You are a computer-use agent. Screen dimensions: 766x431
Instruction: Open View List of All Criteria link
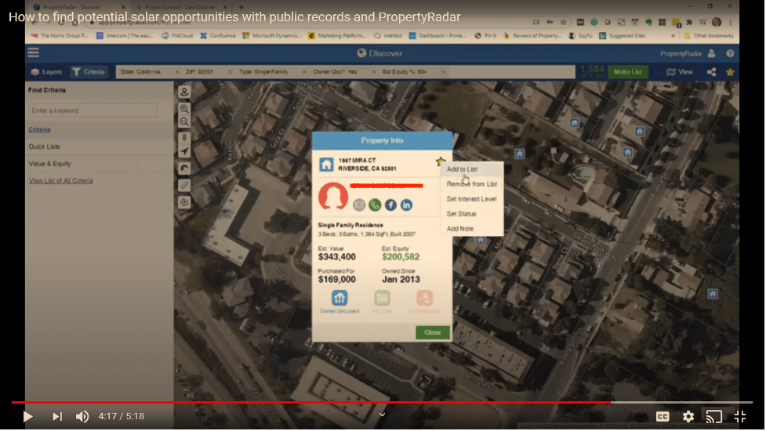[x=60, y=180]
